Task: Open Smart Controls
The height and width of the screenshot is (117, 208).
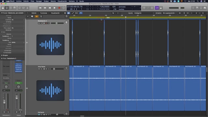Action: (x=19, y=8)
